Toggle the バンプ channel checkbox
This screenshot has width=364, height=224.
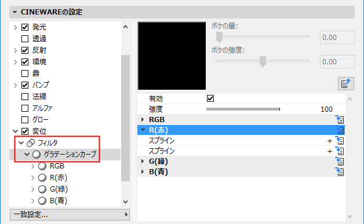tap(25, 85)
